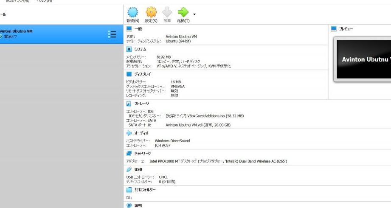The height and width of the screenshot is (208, 391).
Task: Click the Preview (プレビュー) panel title
Action: 346,29
